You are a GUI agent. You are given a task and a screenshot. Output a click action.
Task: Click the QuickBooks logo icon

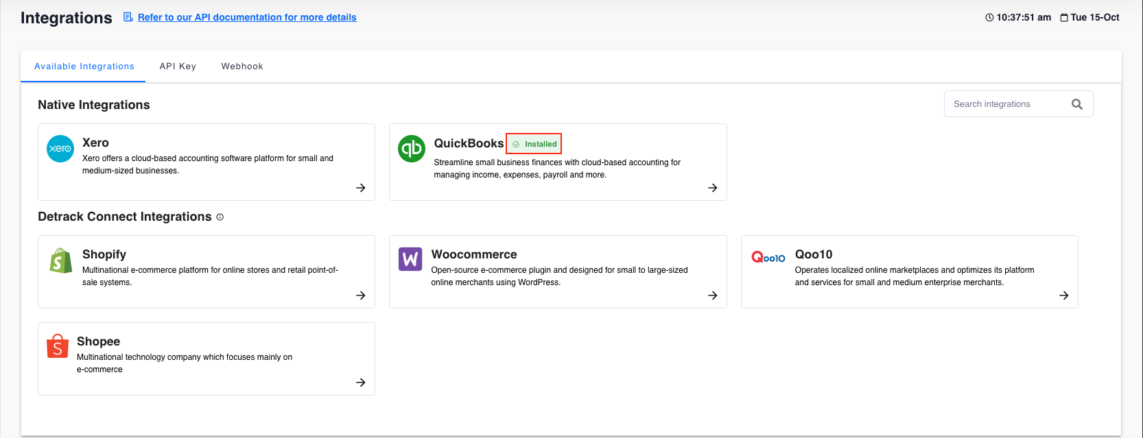pos(412,149)
